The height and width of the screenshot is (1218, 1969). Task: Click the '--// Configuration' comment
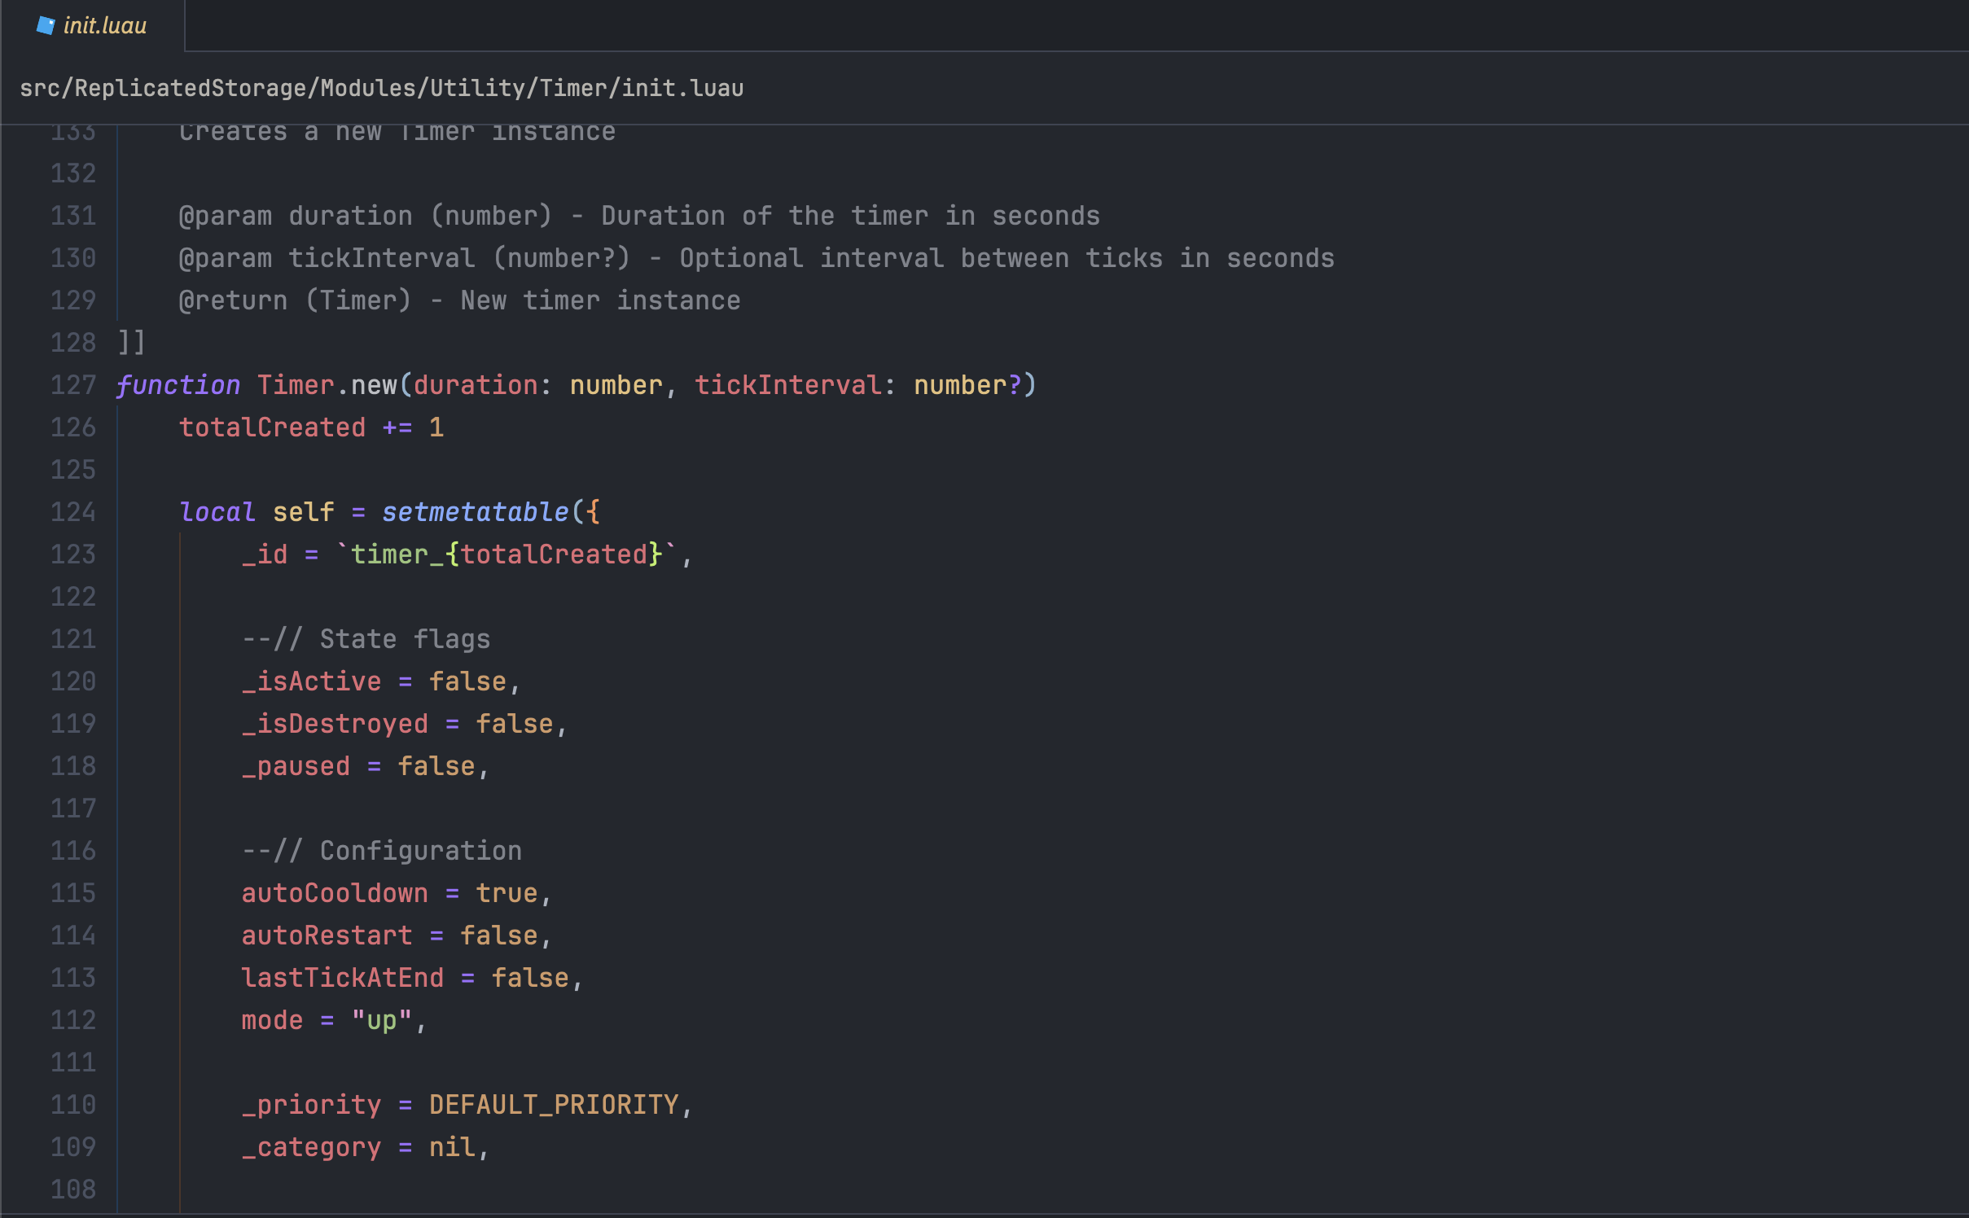(382, 851)
